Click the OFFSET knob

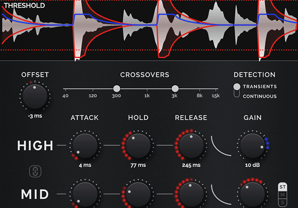pos(35,97)
